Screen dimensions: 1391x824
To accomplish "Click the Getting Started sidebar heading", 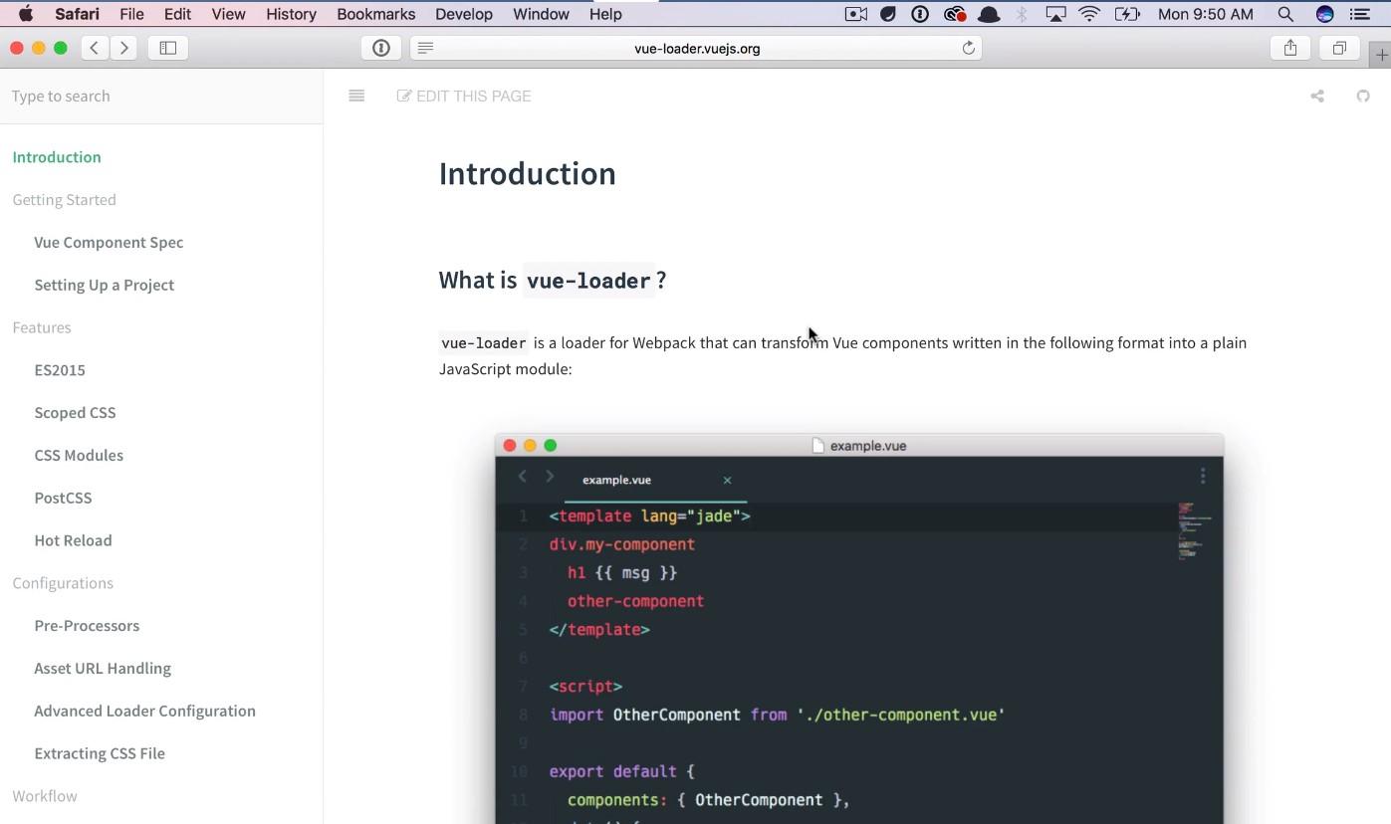I will (64, 200).
